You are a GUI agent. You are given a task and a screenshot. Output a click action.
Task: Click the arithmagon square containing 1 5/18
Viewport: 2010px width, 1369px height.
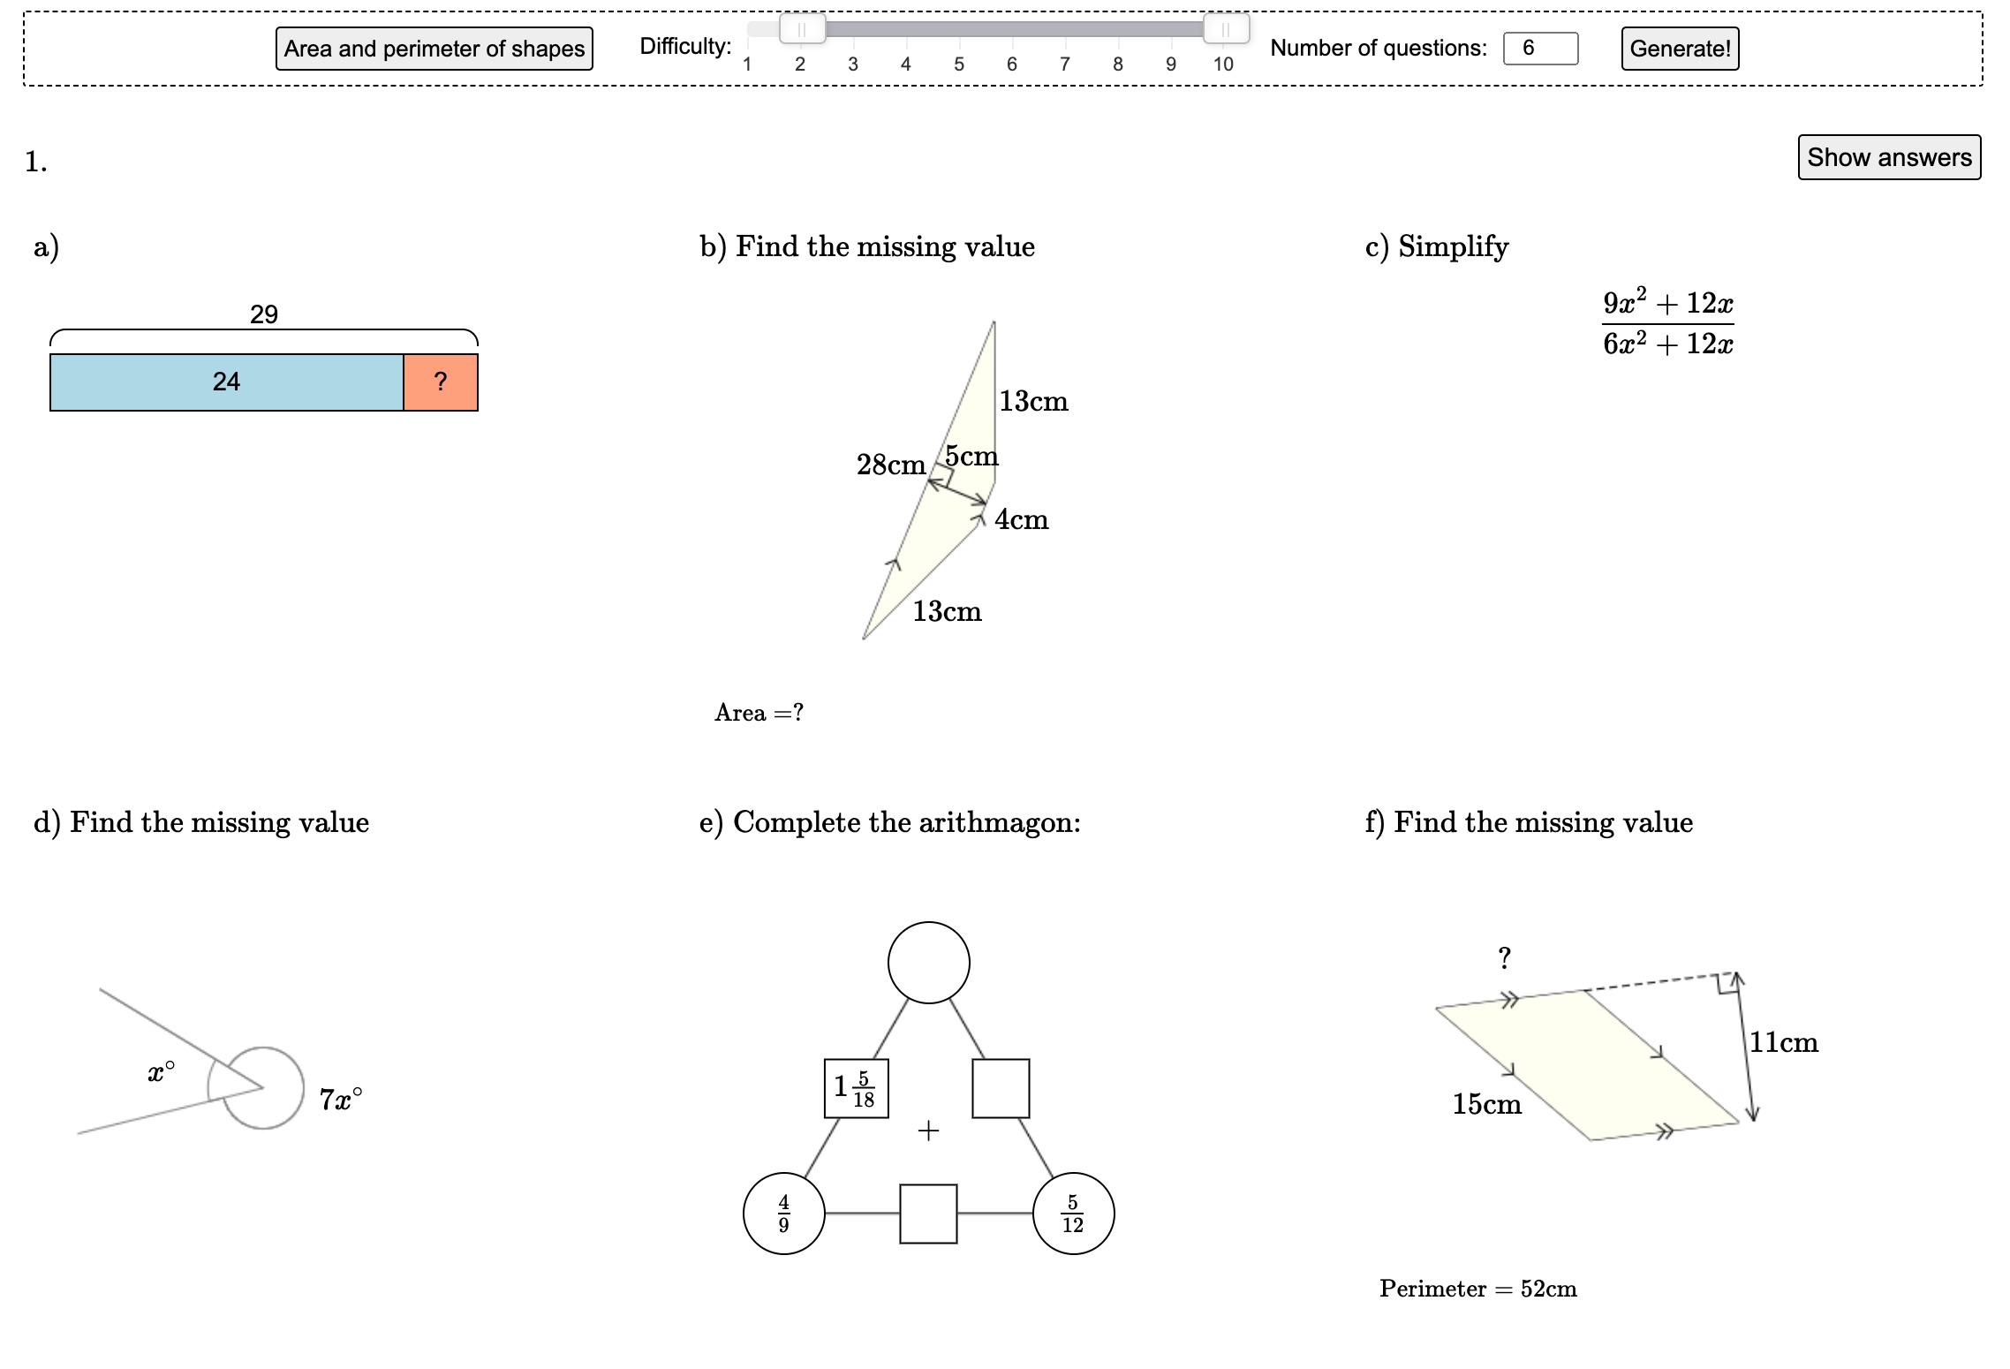tap(856, 1088)
